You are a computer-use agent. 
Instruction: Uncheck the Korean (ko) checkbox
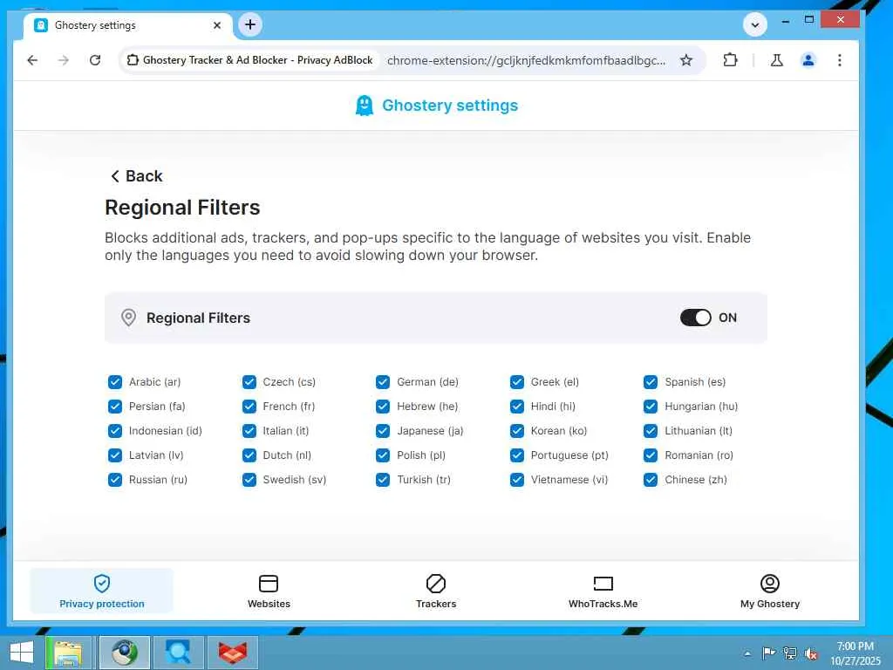coord(516,431)
